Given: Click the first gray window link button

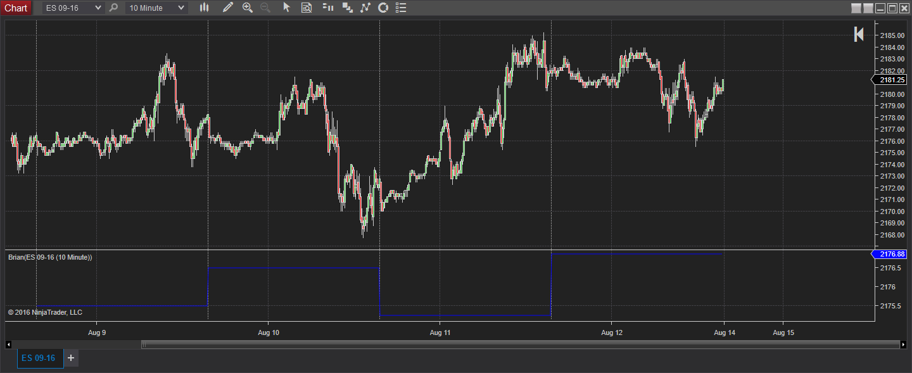Looking at the screenshot, I should [856, 8].
